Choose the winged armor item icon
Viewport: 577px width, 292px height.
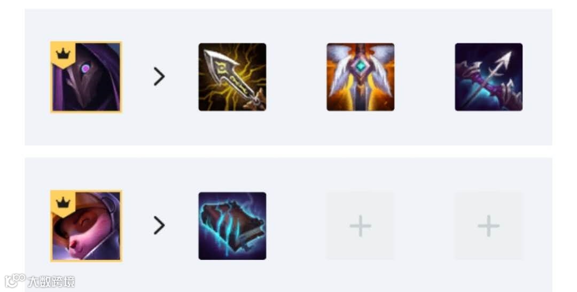[360, 77]
